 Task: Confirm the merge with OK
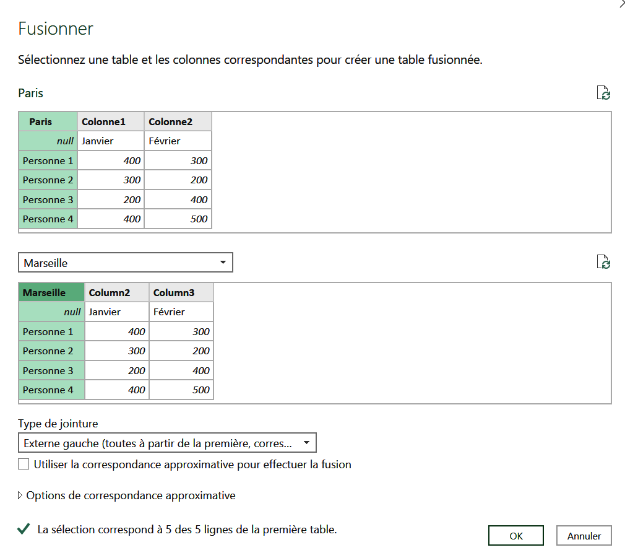tap(516, 535)
